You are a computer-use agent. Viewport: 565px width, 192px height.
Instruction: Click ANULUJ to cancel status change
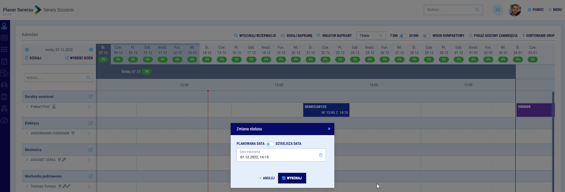pos(267,178)
